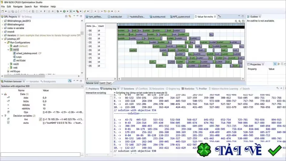Collapse the Data group in Problem browser
Image resolution: width=286 pixels, height=161 pixels.
pos(2,94)
